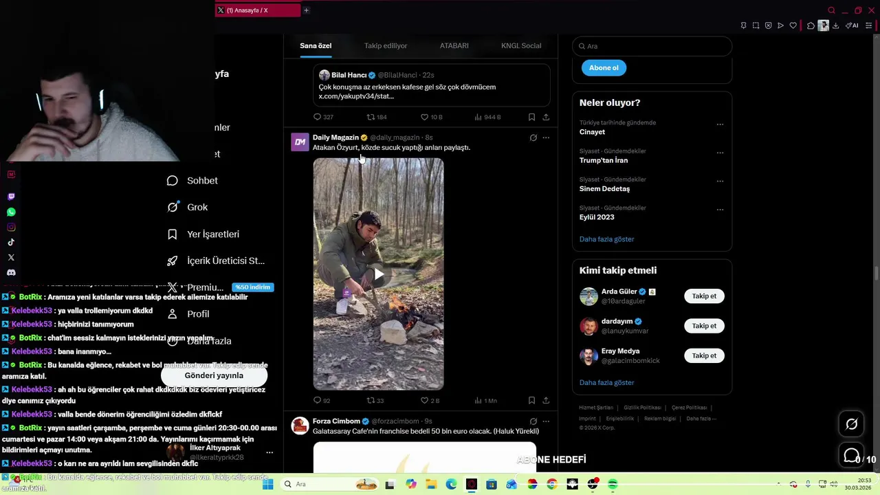This screenshot has width=880, height=495.
Task: Repost the Bilal Hancı post
Action: pyautogui.click(x=377, y=117)
